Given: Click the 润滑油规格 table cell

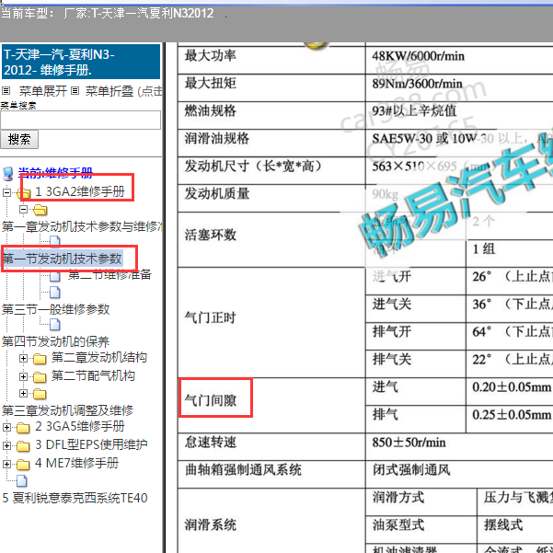Looking at the screenshot, I should click(x=271, y=143).
